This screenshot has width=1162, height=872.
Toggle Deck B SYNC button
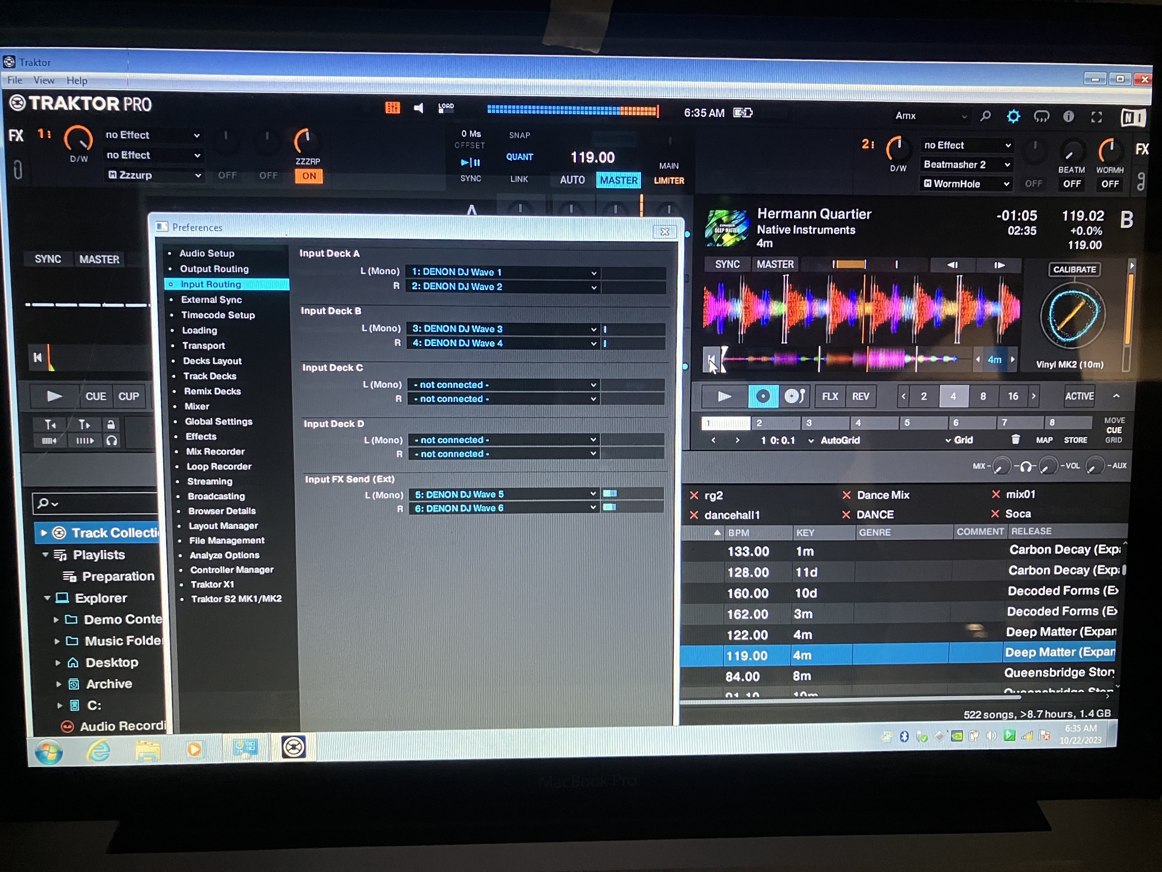(727, 265)
